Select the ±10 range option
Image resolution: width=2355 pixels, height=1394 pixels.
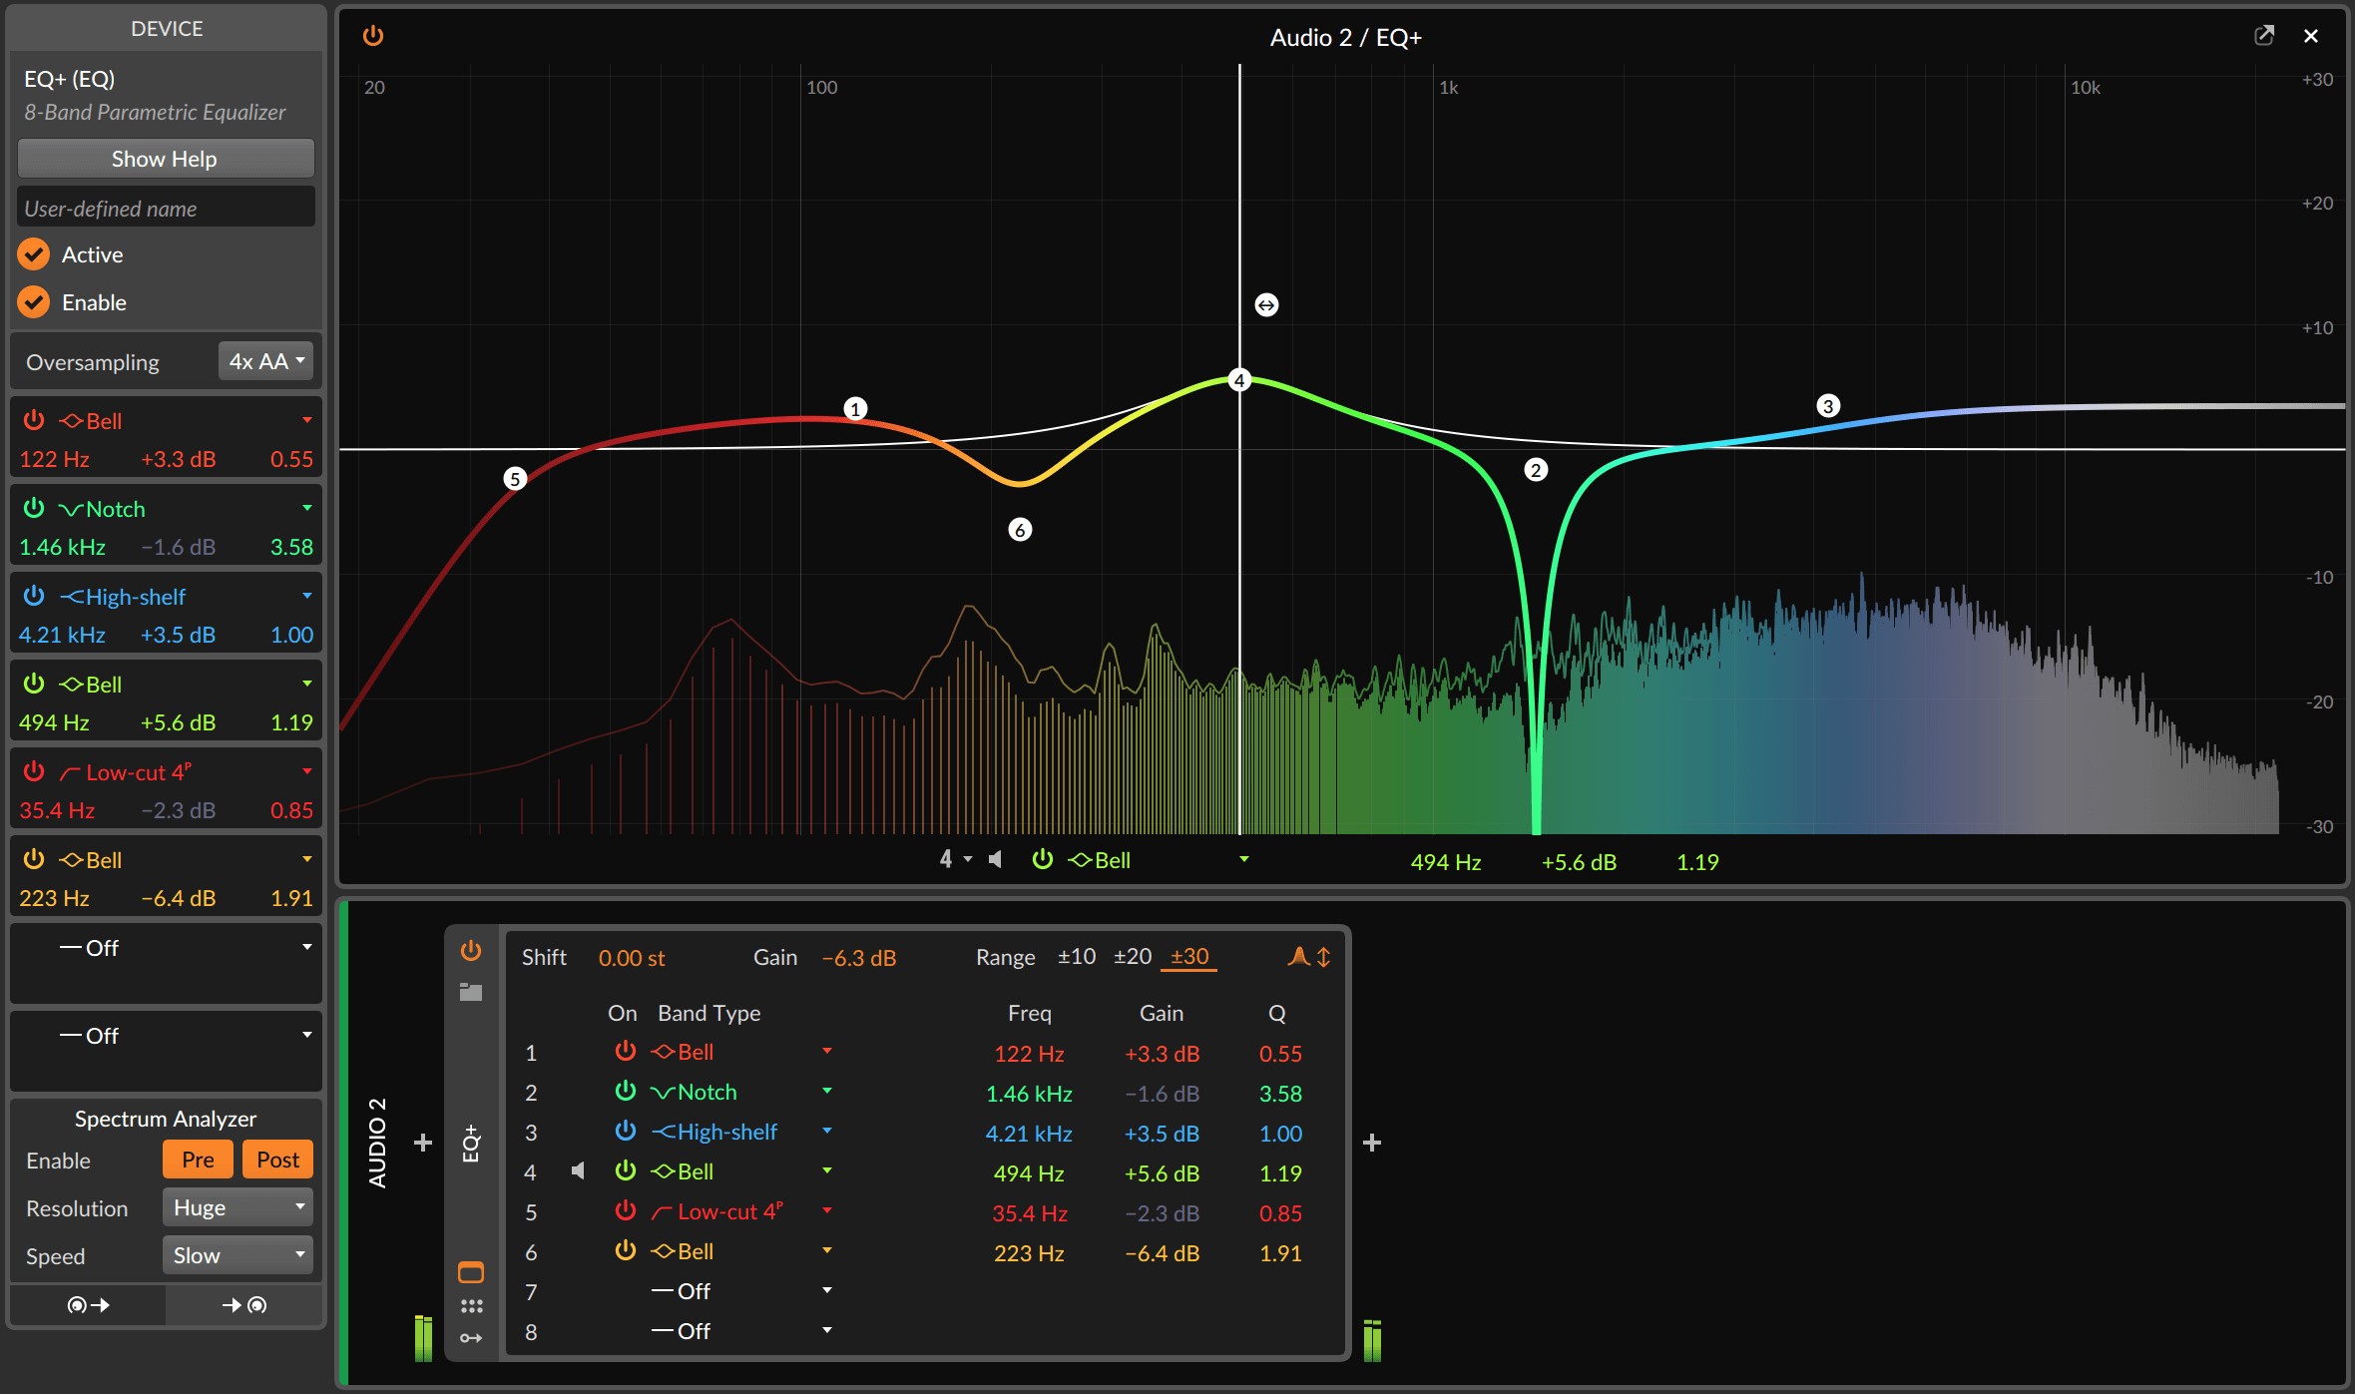(x=1076, y=957)
